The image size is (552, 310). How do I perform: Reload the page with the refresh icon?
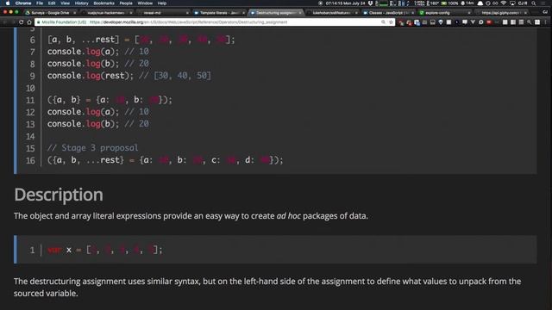(21, 22)
